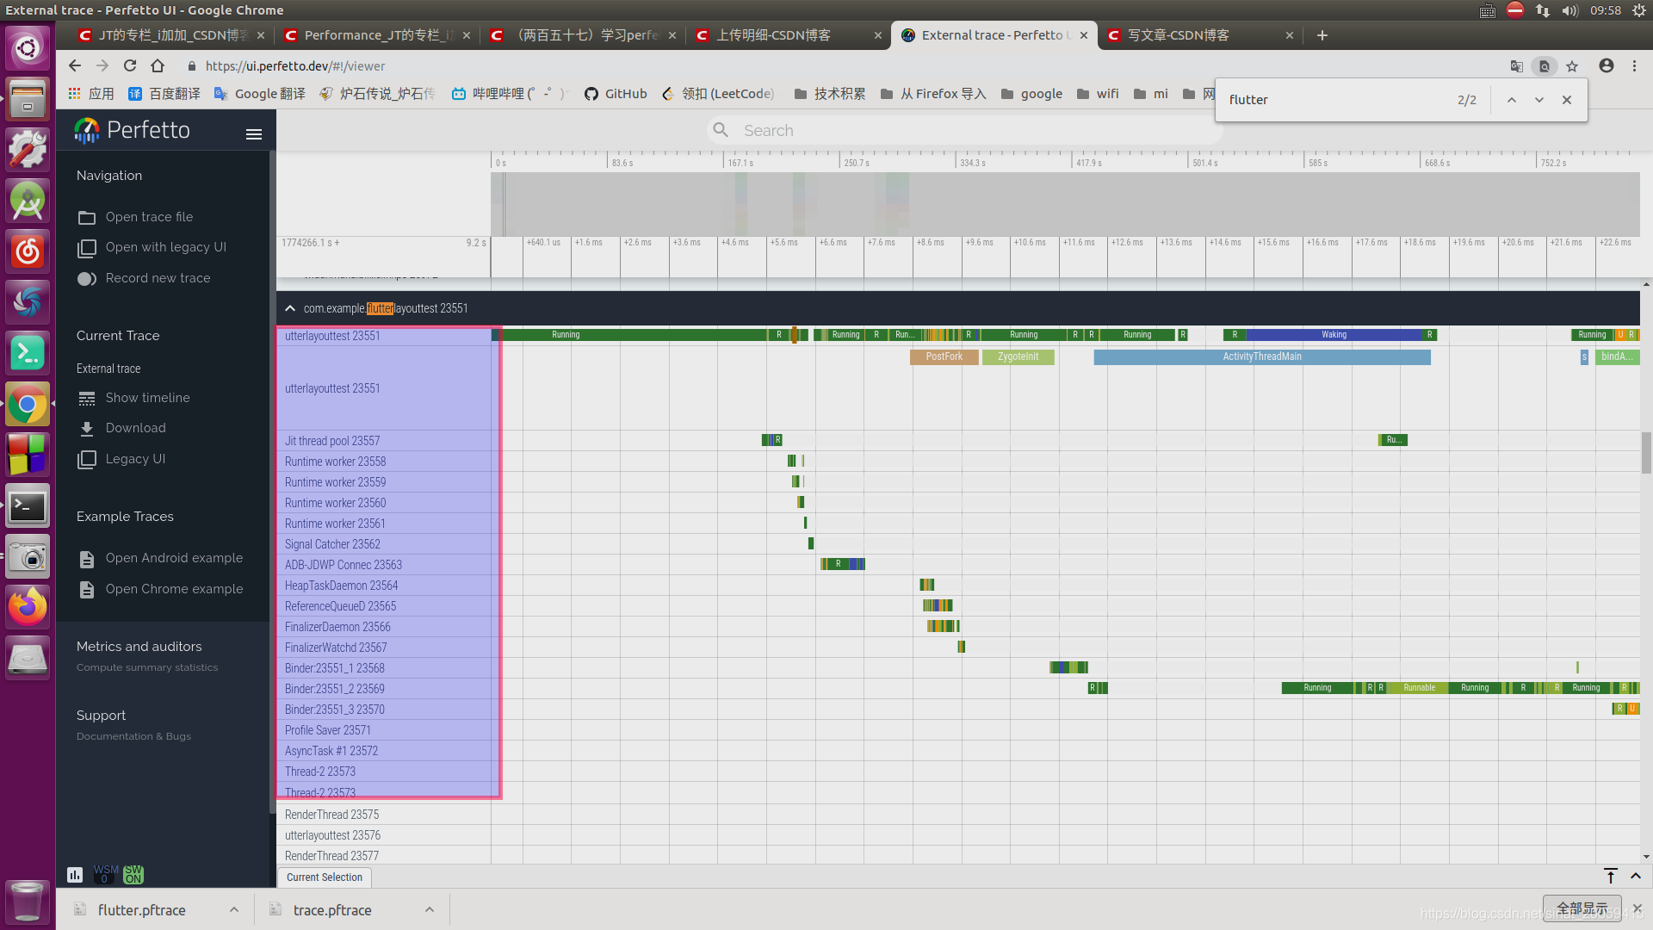Toggle the SW ON indicator

(133, 875)
